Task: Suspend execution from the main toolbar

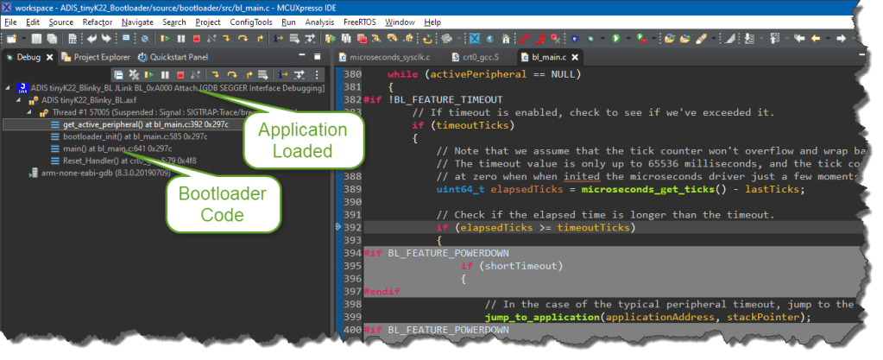Action: coord(180,38)
